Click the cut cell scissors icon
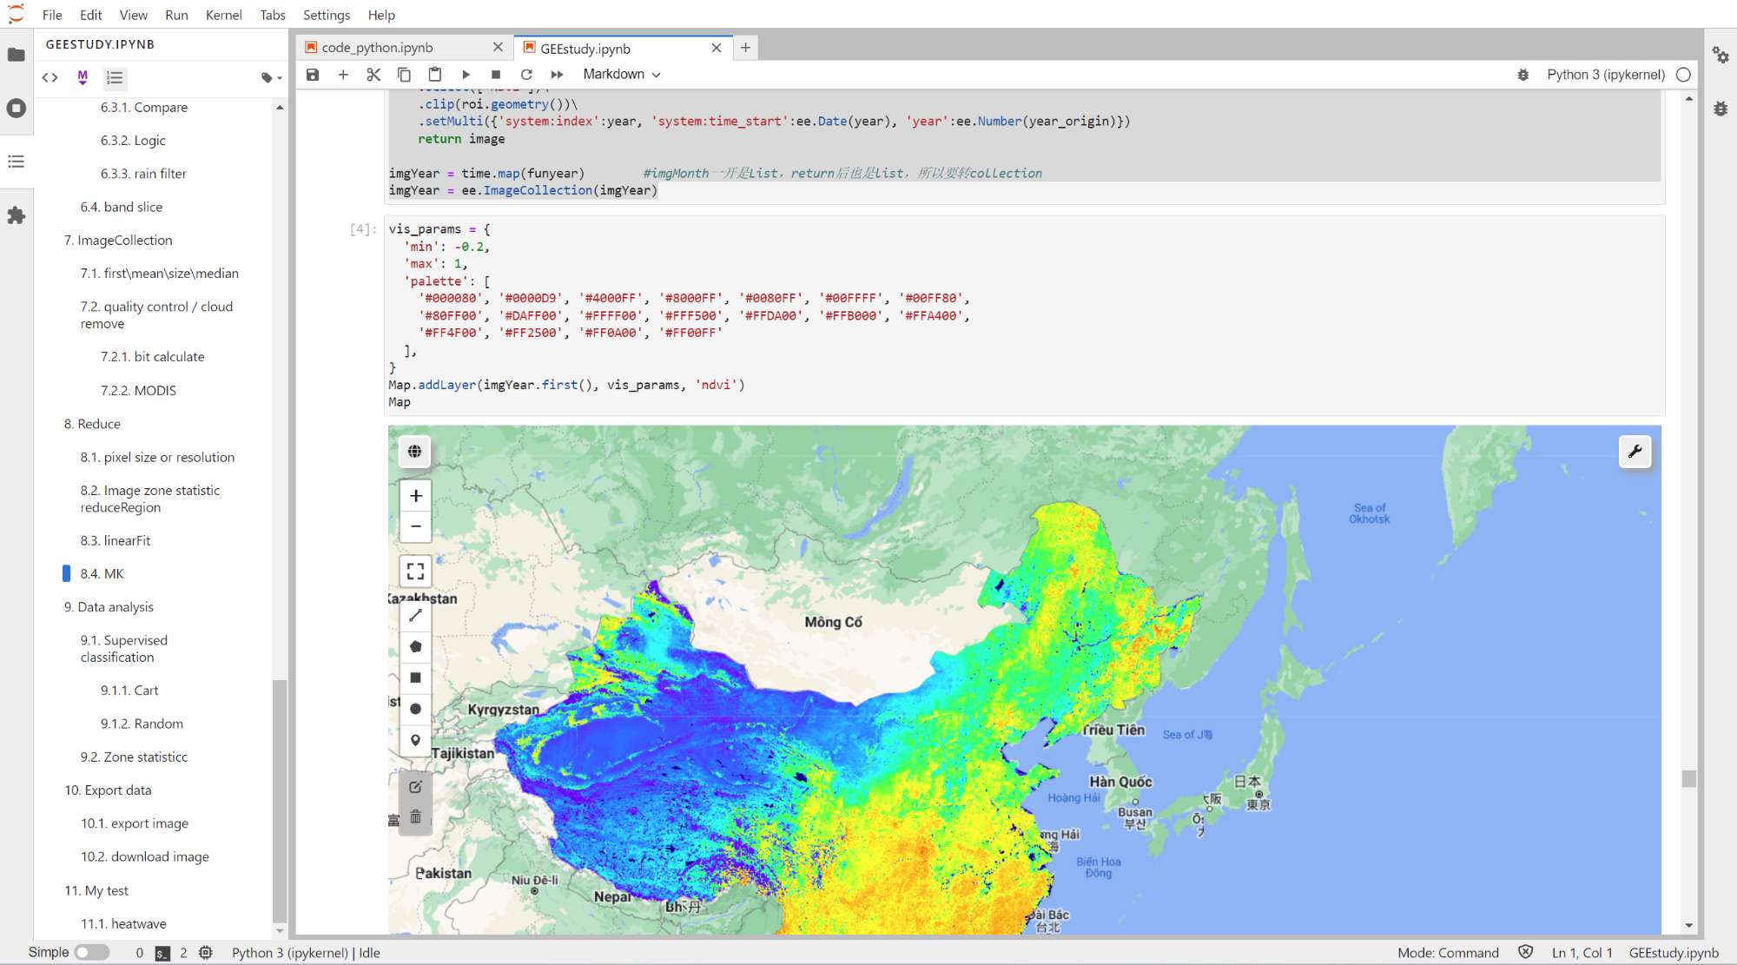The width and height of the screenshot is (1737, 965). click(373, 75)
